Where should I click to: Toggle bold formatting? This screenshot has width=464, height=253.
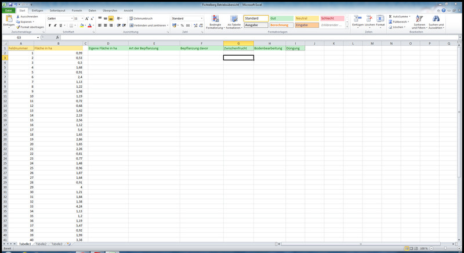[x=50, y=26]
